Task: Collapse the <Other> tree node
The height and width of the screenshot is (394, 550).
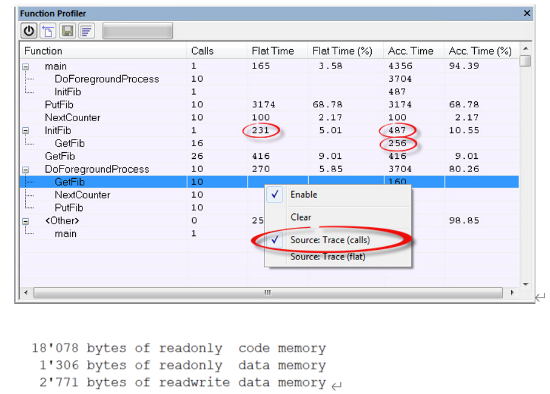Action: coord(25,221)
